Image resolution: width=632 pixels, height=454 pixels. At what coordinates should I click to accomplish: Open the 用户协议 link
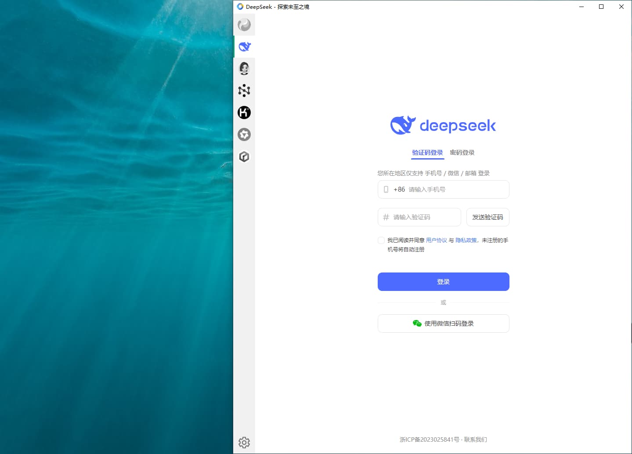pos(437,240)
